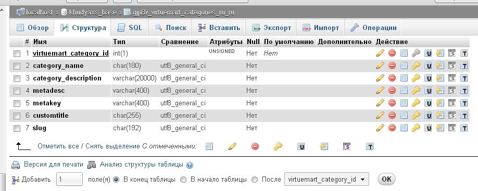Open the SQL tab
The image size is (478, 191).
130,28
